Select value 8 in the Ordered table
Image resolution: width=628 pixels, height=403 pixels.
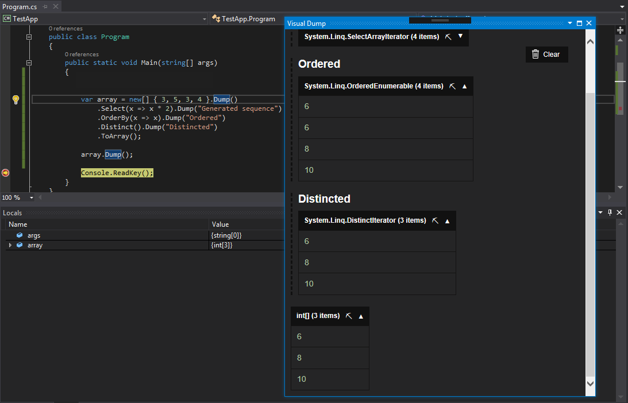click(386, 149)
